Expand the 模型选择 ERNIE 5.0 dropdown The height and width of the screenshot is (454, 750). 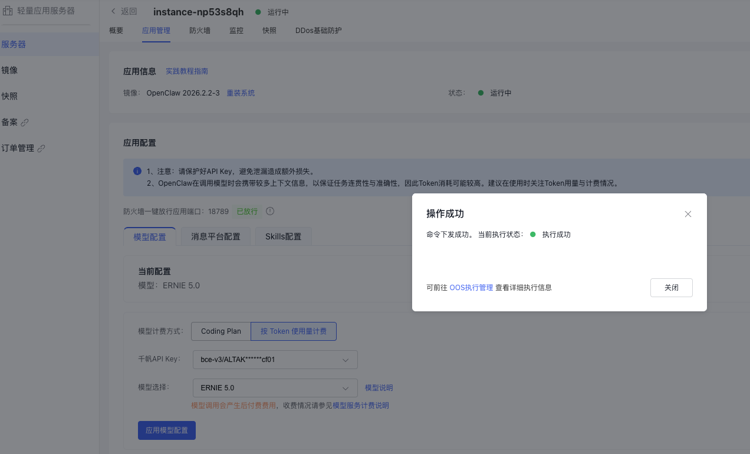[275, 388]
